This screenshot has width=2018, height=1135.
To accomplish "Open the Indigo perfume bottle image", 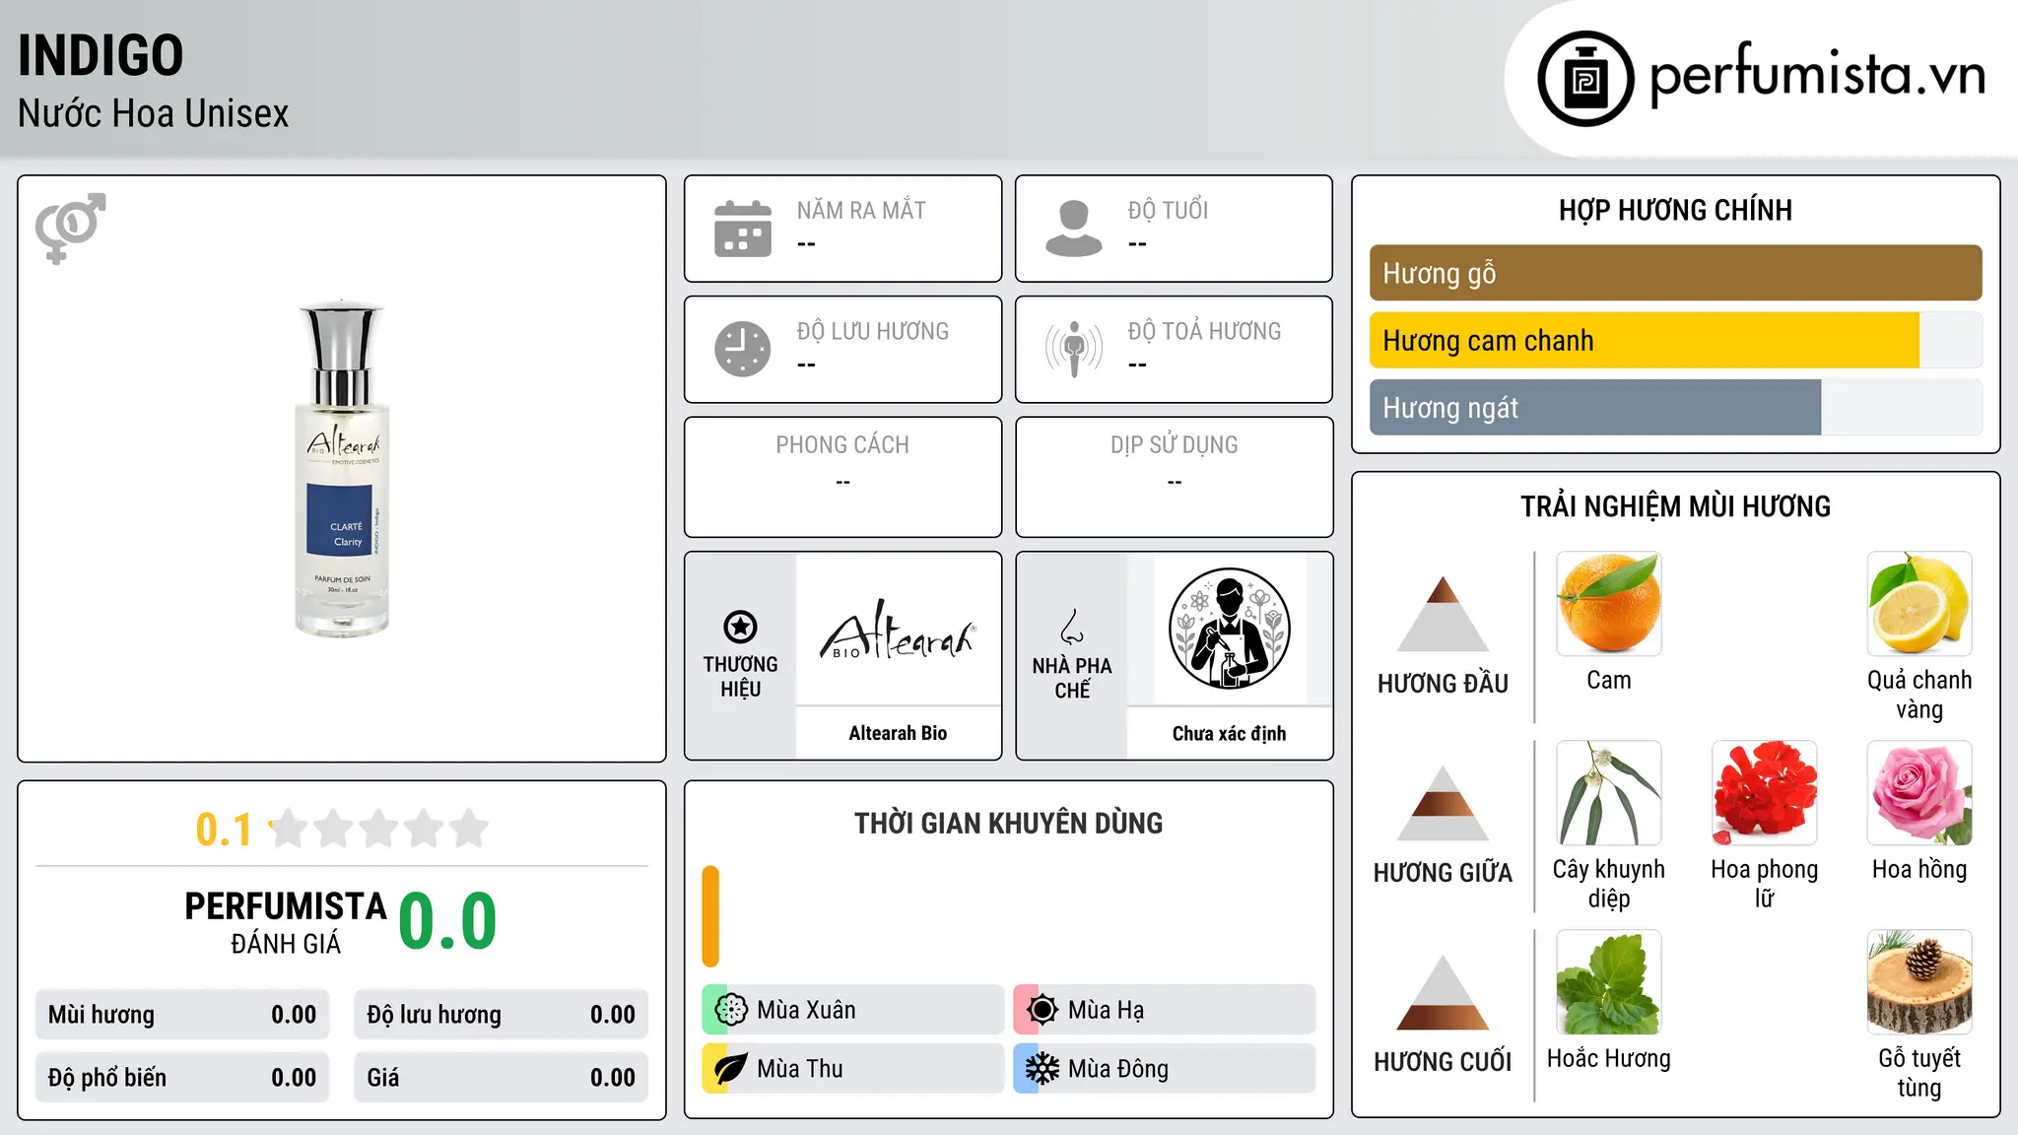I will coord(342,468).
